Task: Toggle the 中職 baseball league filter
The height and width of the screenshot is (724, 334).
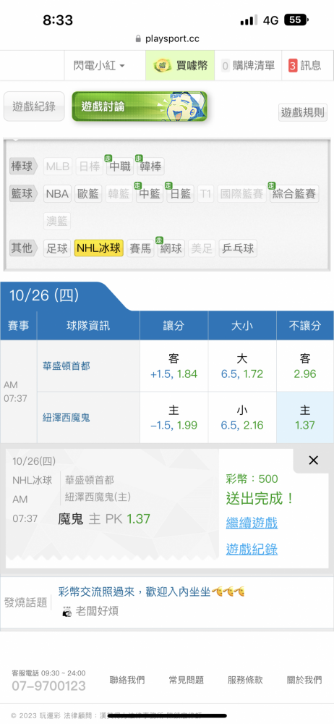Action: pos(120,167)
